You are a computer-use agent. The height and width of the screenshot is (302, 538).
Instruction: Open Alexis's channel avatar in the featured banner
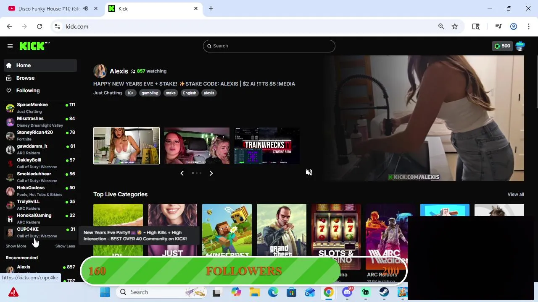tap(100, 71)
